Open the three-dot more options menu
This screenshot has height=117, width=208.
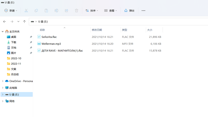[144, 11]
